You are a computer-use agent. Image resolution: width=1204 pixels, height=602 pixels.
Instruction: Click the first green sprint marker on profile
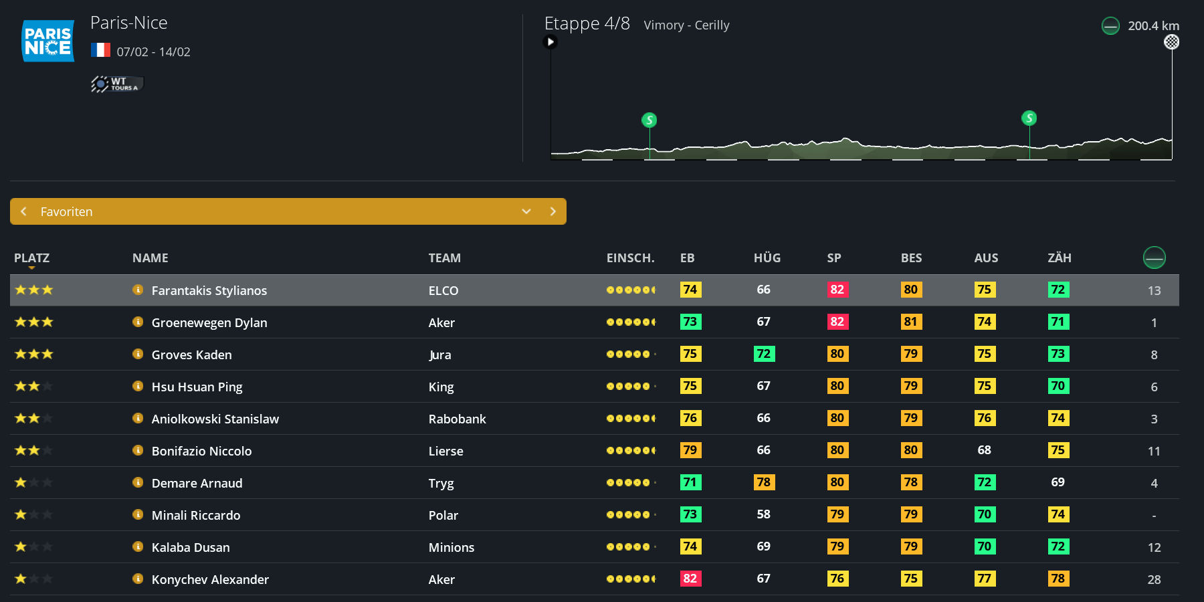649,120
